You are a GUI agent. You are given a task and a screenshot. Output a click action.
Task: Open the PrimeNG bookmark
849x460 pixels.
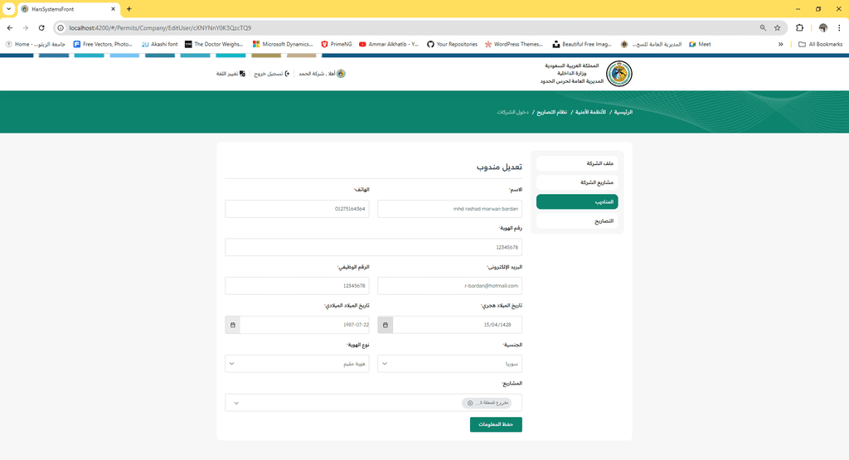(x=337, y=45)
